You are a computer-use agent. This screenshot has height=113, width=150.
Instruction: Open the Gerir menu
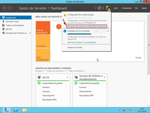(116, 8)
